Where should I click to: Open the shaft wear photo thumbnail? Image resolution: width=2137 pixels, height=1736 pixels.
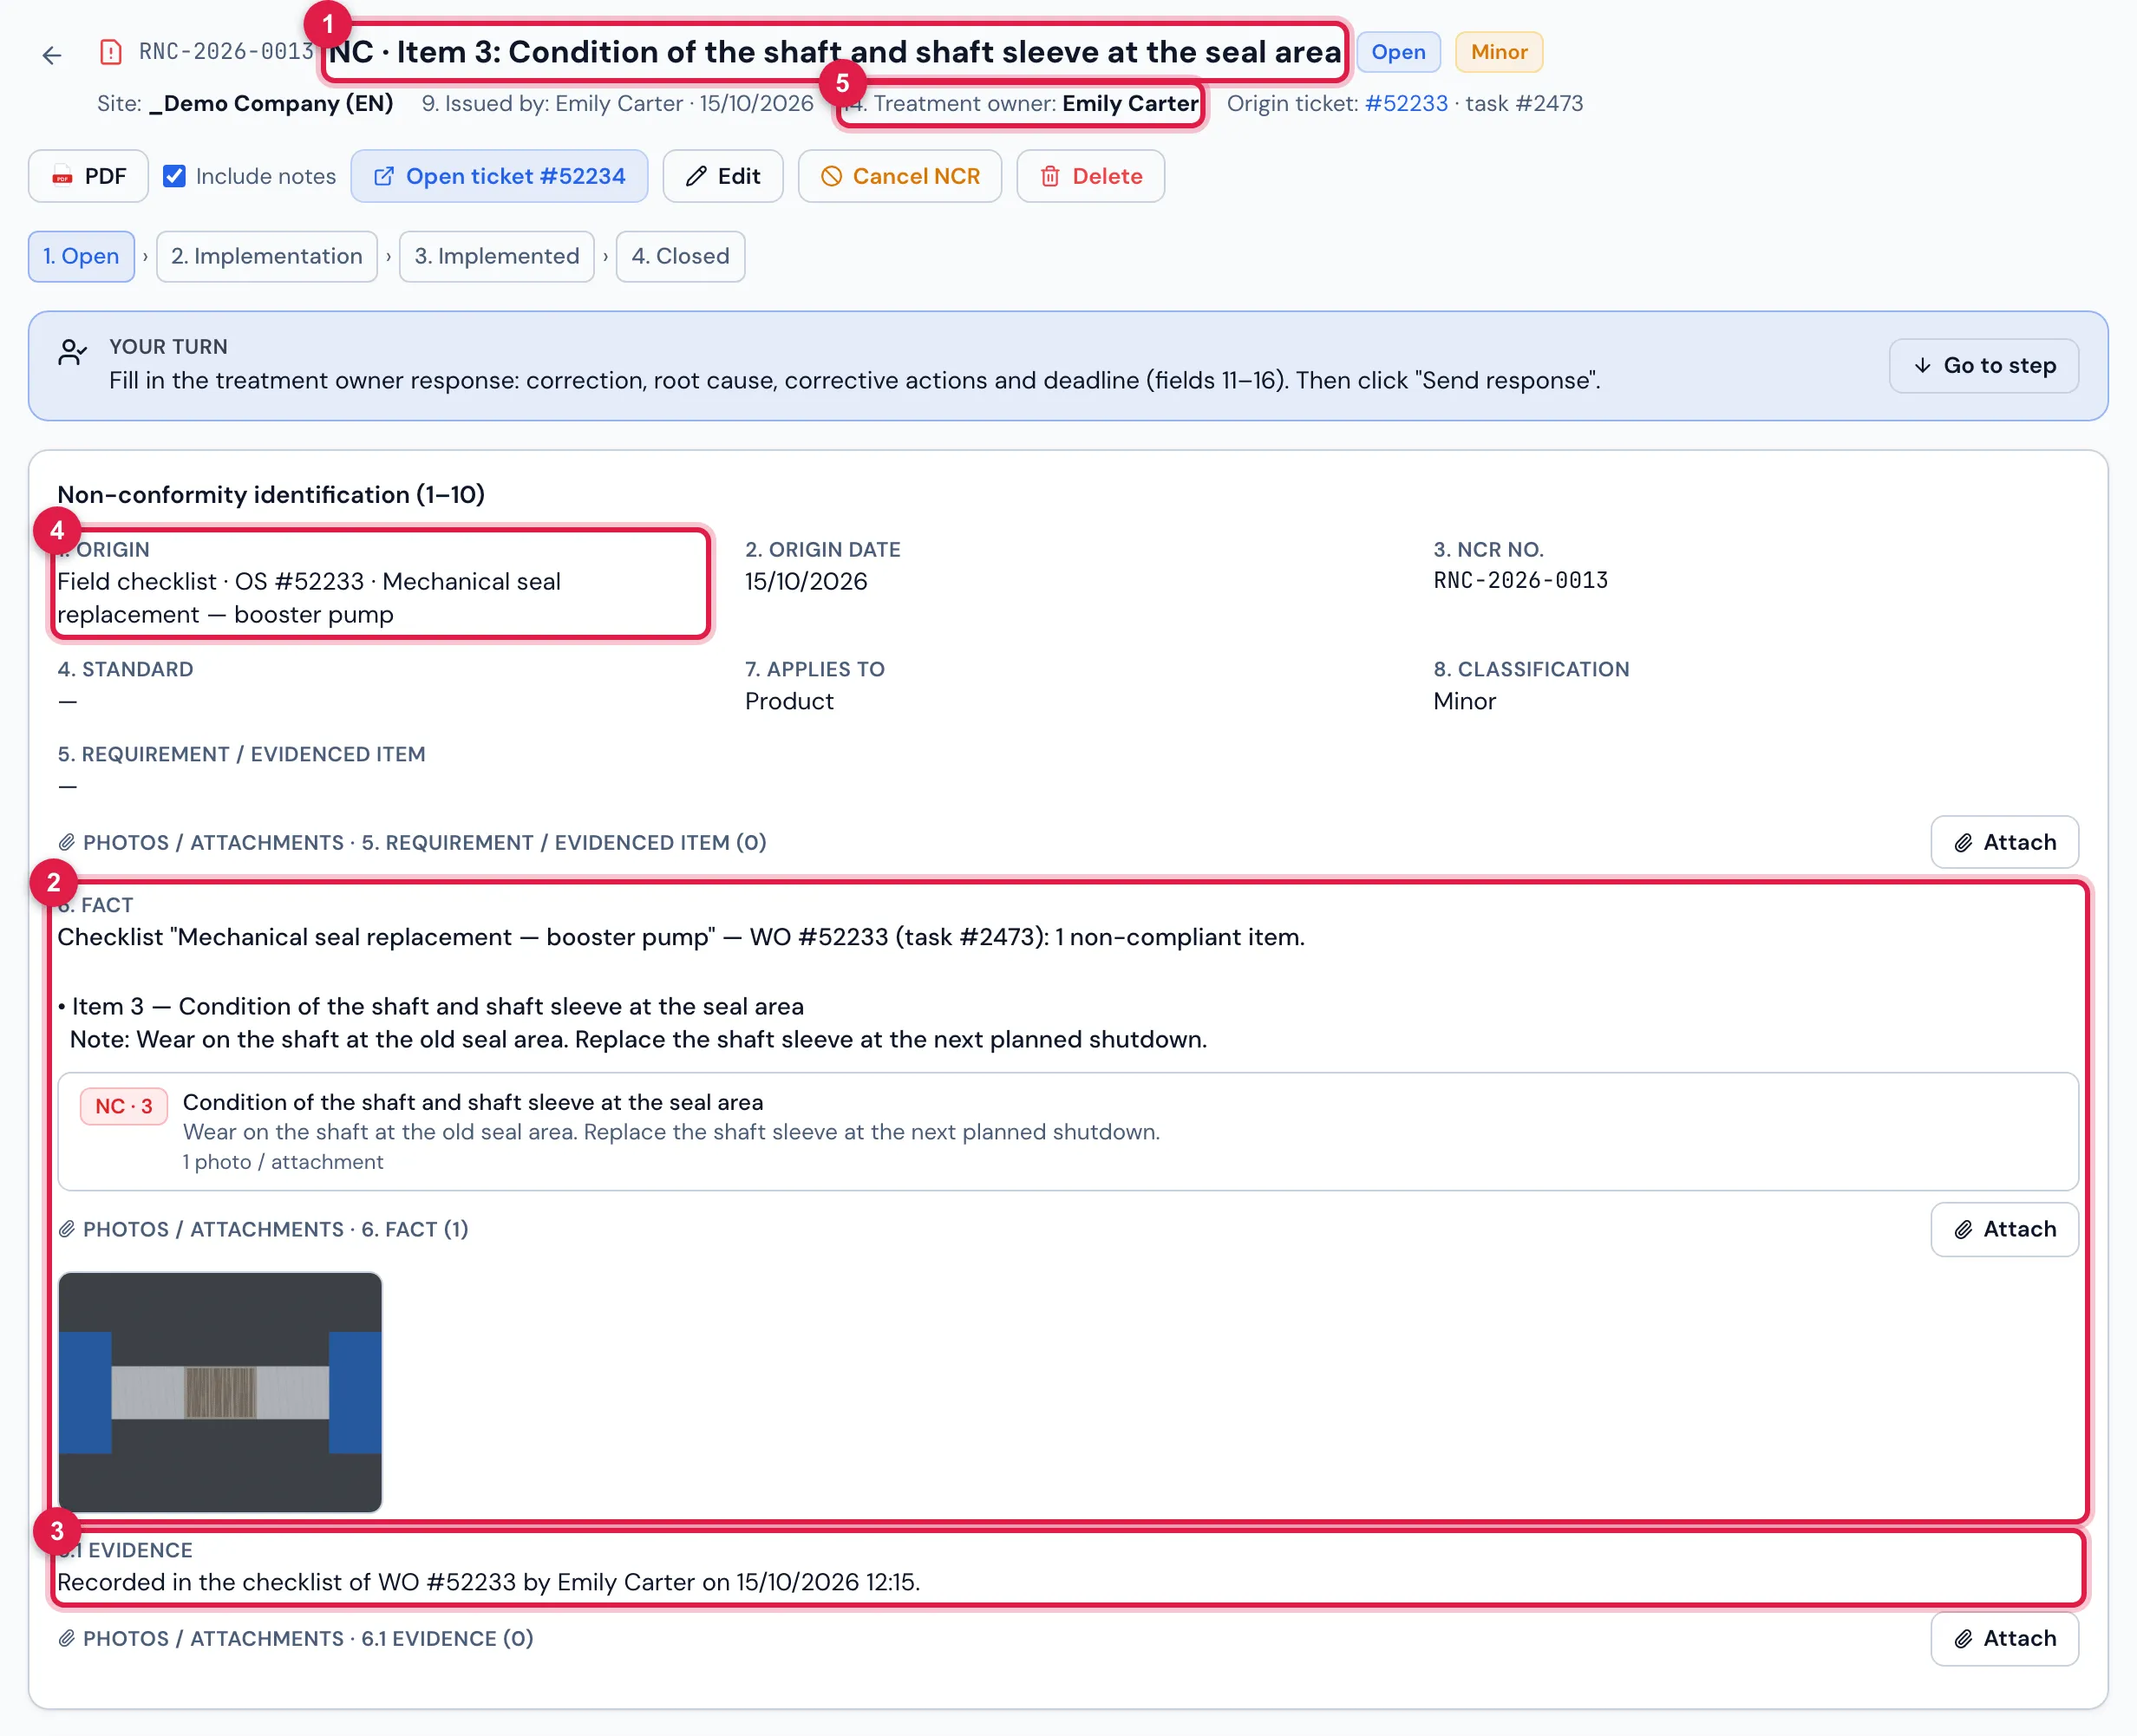point(220,1391)
